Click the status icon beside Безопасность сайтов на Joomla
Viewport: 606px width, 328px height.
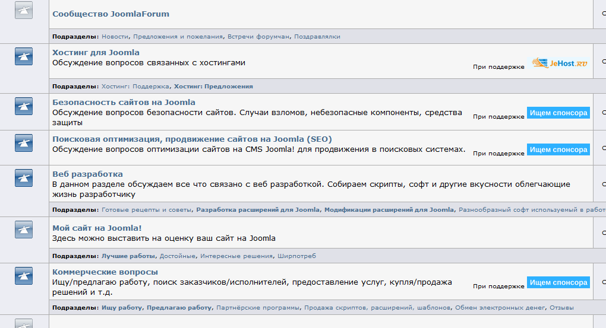[x=24, y=106]
